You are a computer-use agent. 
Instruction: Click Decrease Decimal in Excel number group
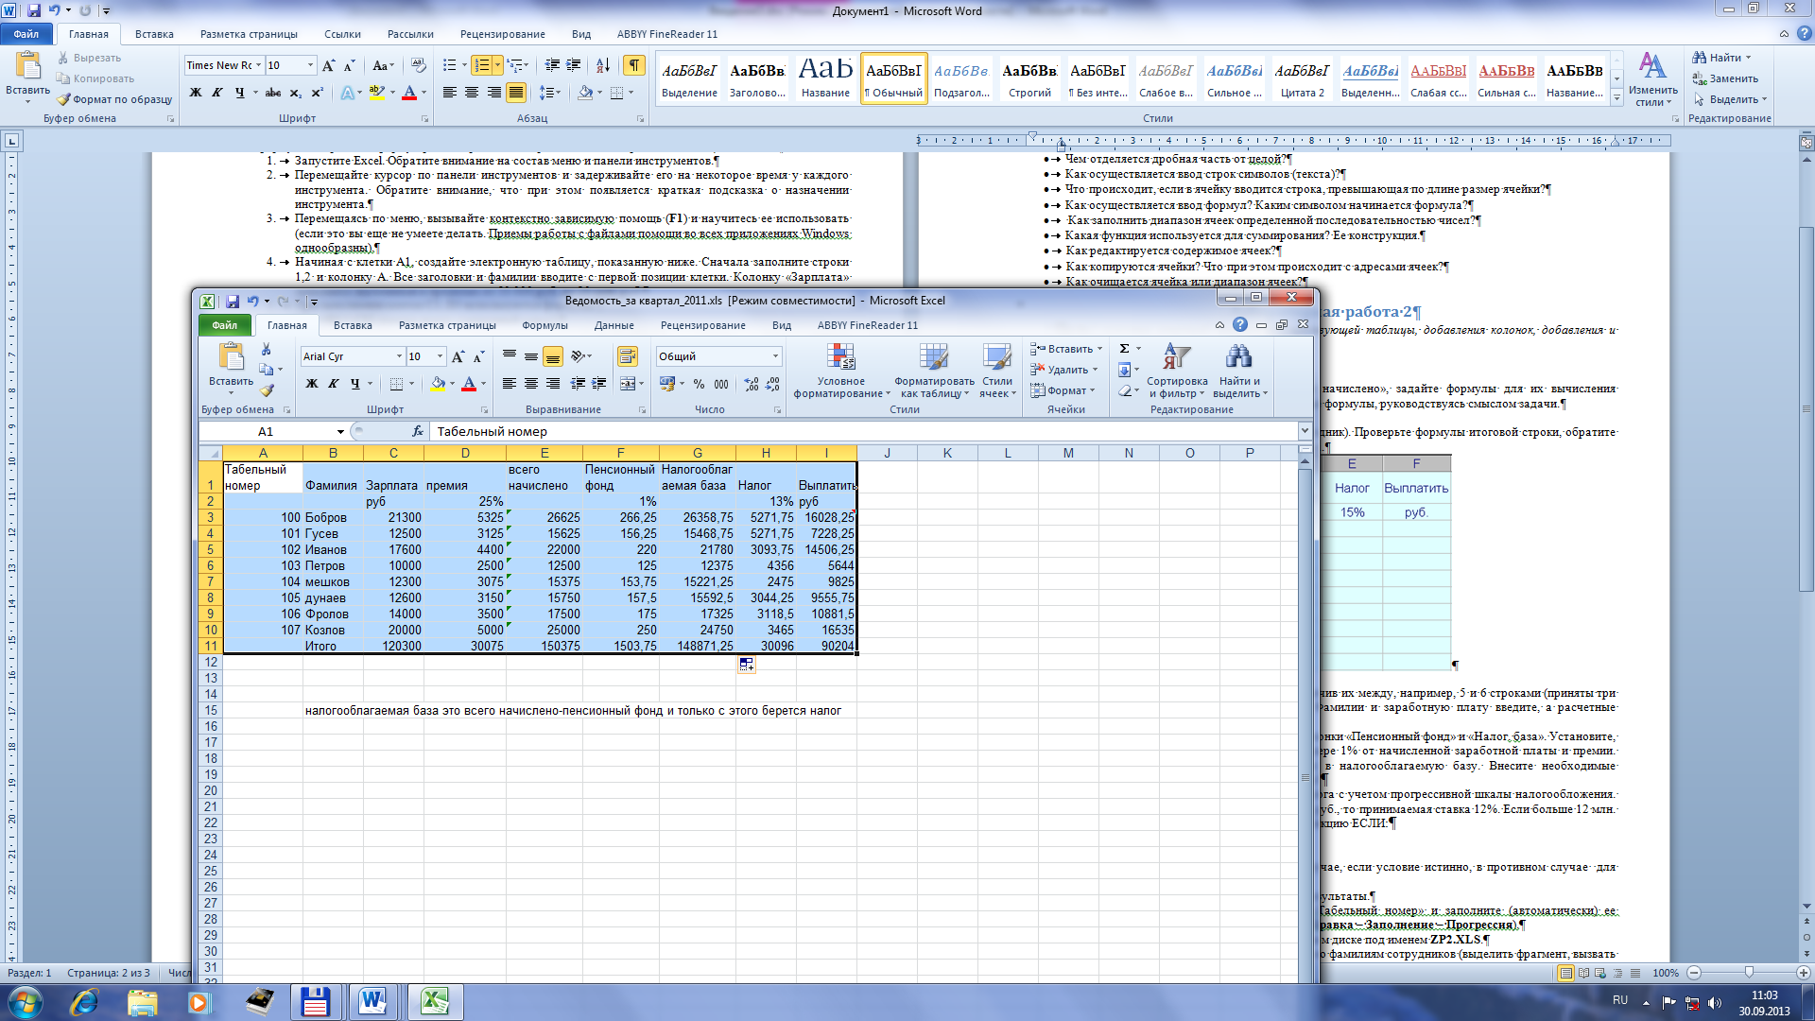tap(773, 384)
